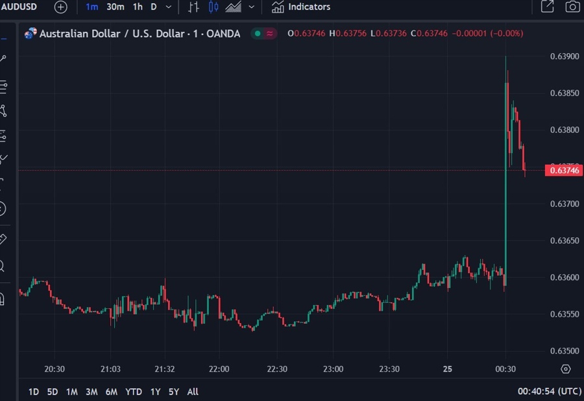The width and height of the screenshot is (584, 401).
Task: Click the -0.00001 (-0.00%) change value
Action: 487,34
